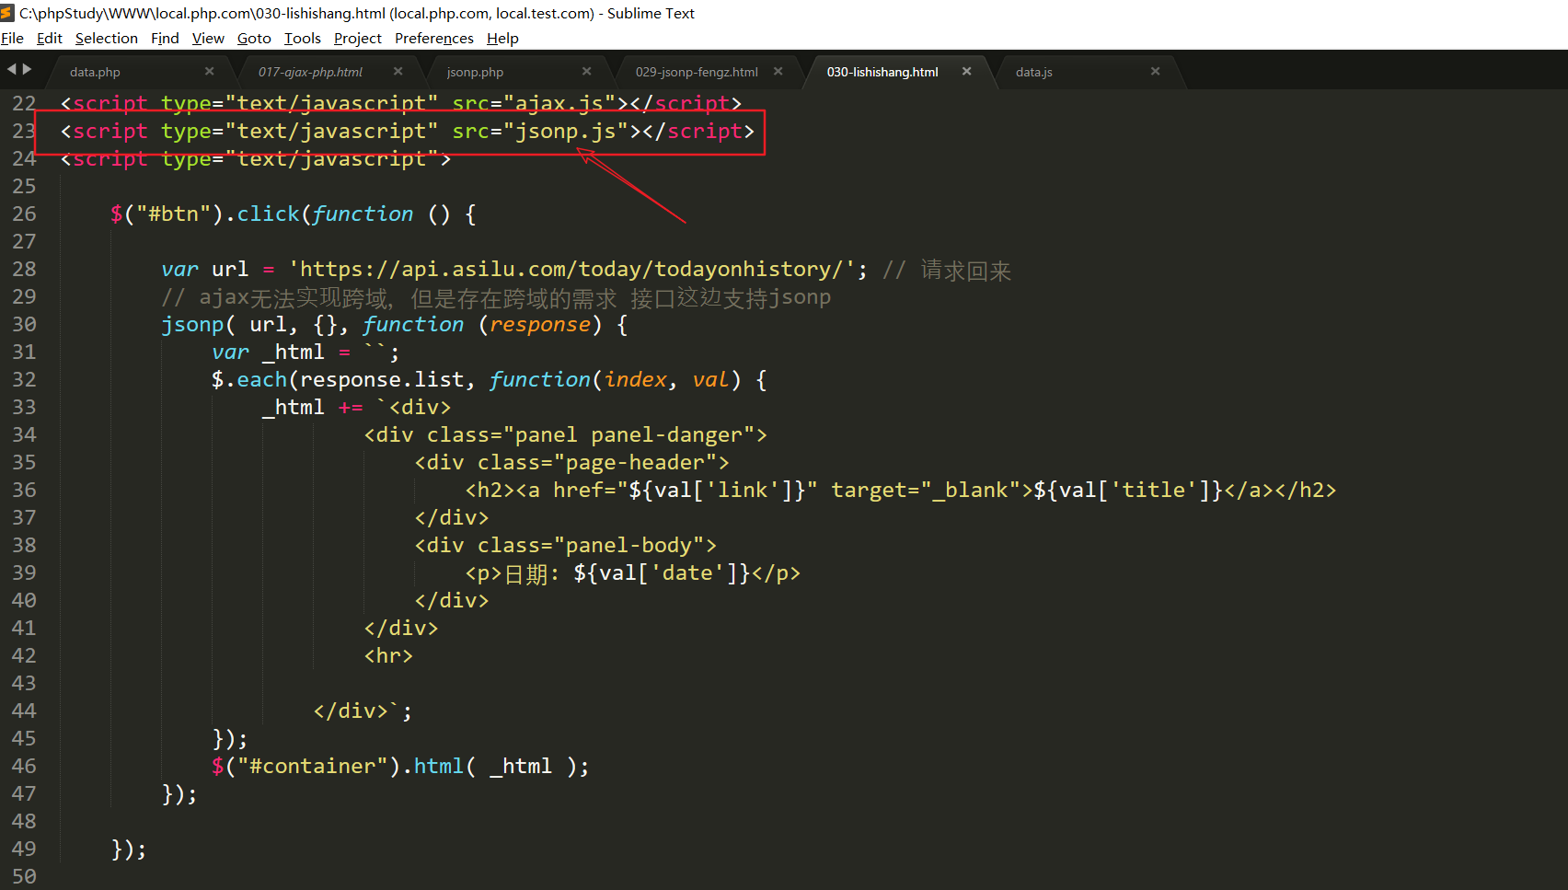Expand the Find menu
The height and width of the screenshot is (890, 1568).
[x=165, y=38]
